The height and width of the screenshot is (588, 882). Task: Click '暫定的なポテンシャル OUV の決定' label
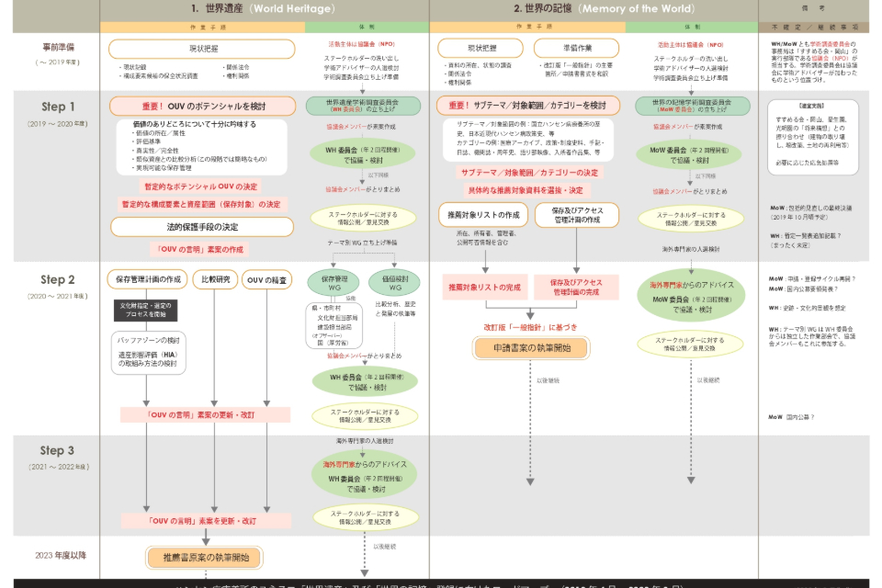point(201,187)
